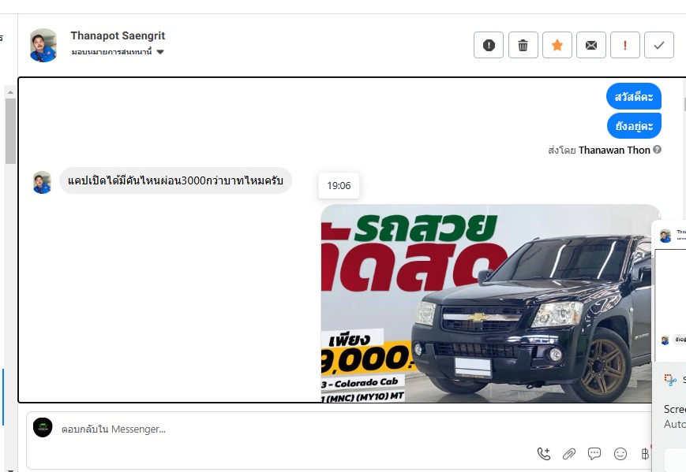Click sender avatar next to customer message
686x472 pixels.
[x=42, y=183]
